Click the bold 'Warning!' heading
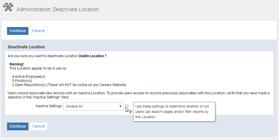The image size is (279, 140). (x=17, y=64)
